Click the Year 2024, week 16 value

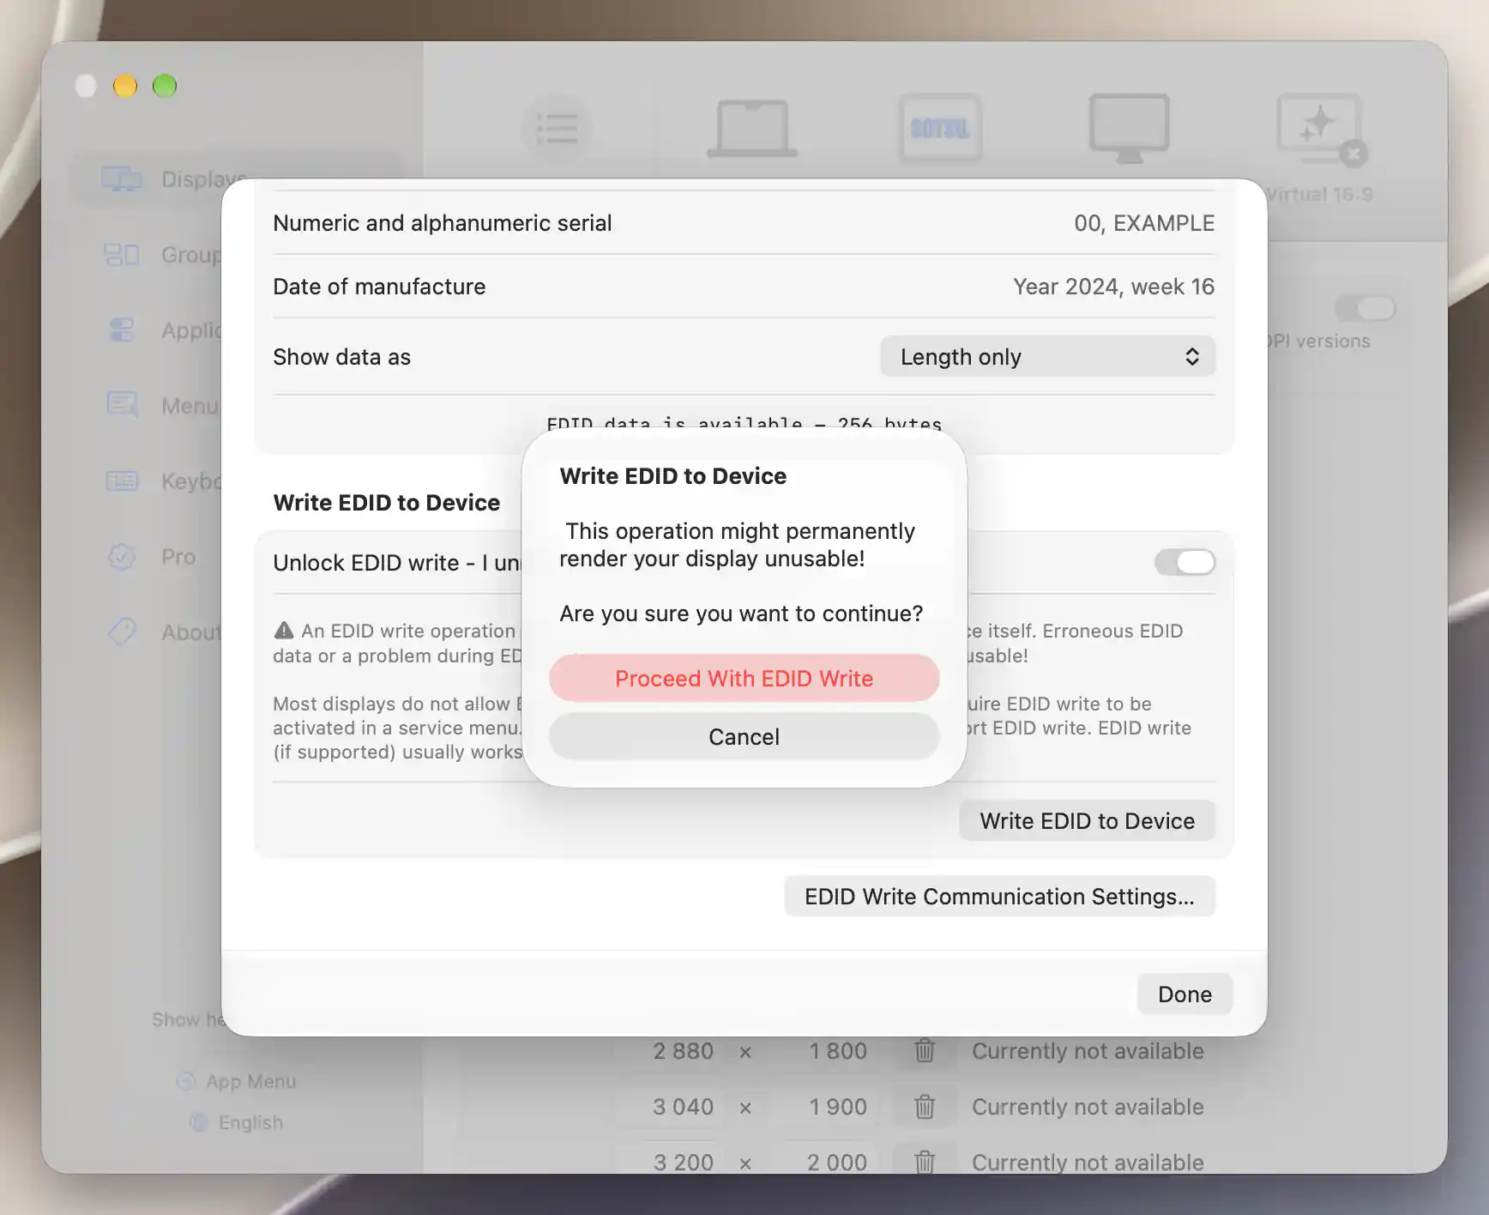tap(1113, 287)
